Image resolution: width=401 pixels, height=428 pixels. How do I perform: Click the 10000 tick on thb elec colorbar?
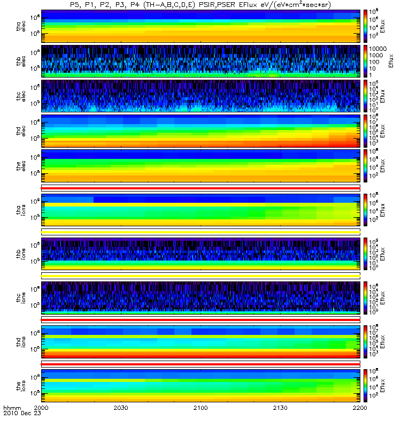click(x=378, y=49)
